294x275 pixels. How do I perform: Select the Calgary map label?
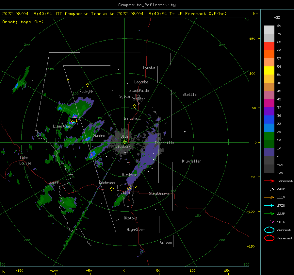pos(127,192)
